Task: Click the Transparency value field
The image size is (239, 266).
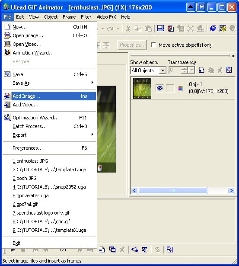Action: point(175,70)
